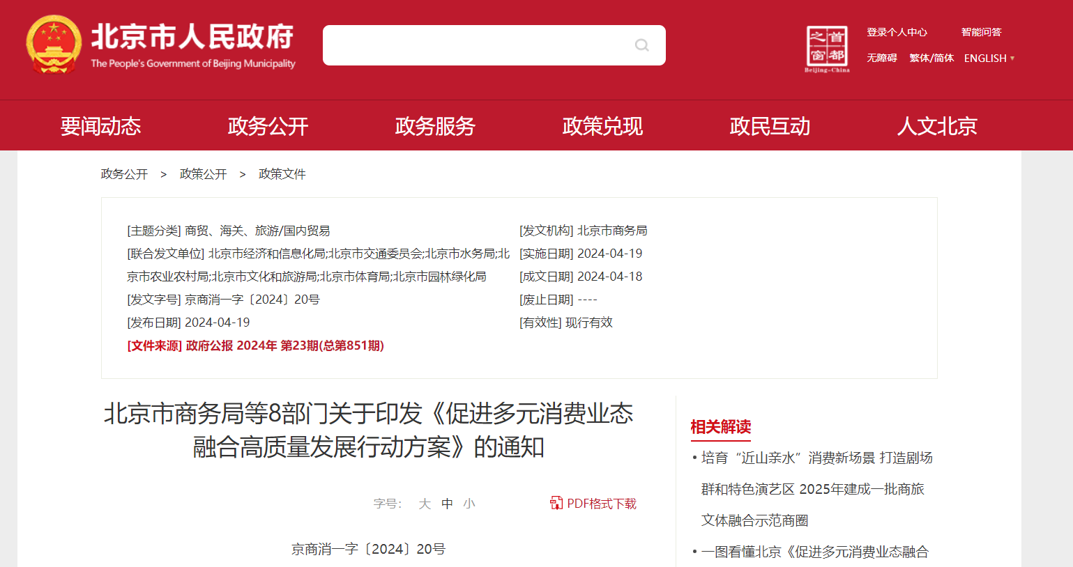This screenshot has width=1073, height=567.
Task: Go to 政策文件 breadcrumb link
Action: (282, 174)
